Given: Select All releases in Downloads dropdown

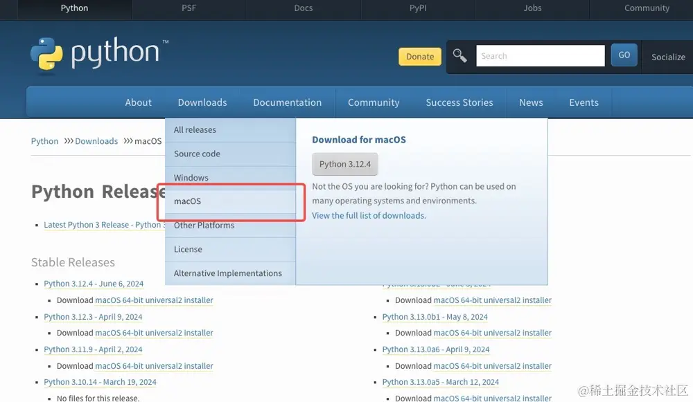Looking at the screenshot, I should pyautogui.click(x=230, y=130).
